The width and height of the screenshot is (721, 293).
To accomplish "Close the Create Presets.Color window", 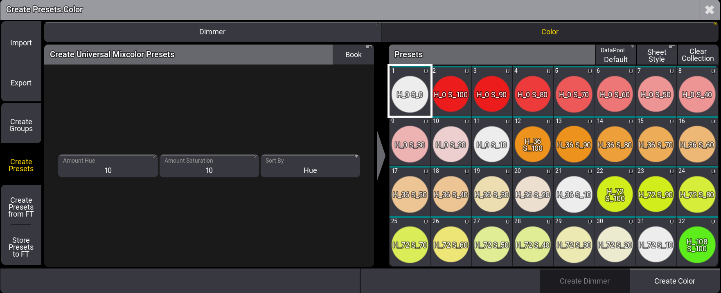I will pyautogui.click(x=710, y=10).
